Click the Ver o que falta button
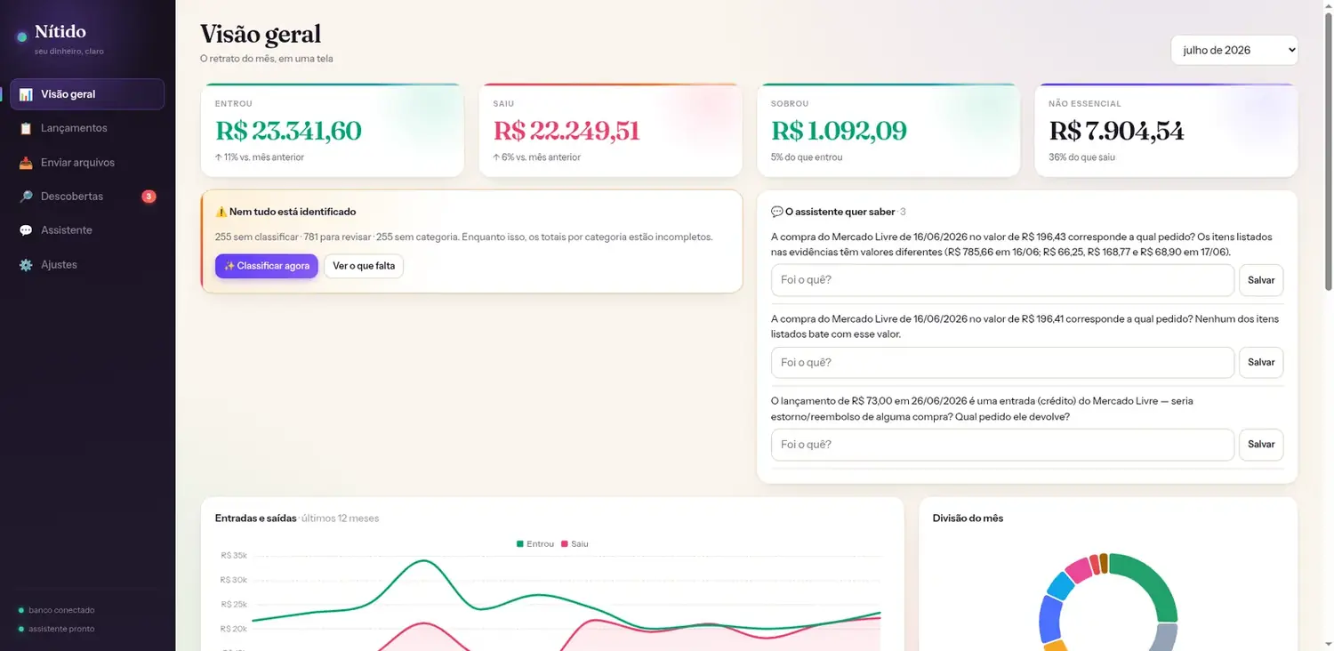This screenshot has width=1334, height=651. coord(364,266)
